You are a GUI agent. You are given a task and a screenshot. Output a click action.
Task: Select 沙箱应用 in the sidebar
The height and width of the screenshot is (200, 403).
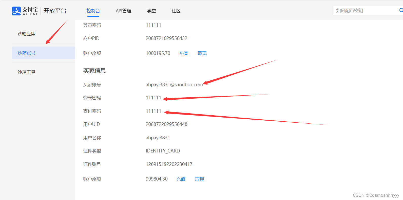tap(27, 34)
